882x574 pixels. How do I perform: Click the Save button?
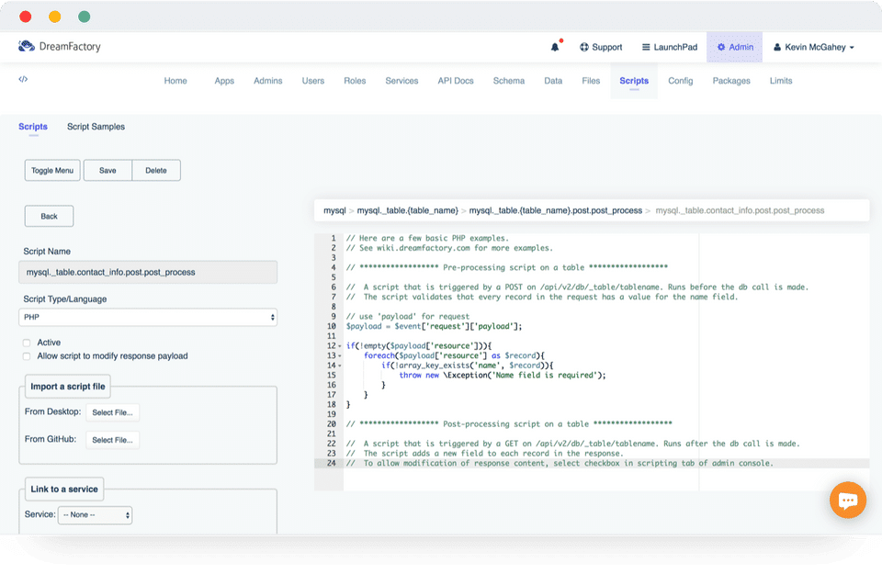[107, 170]
